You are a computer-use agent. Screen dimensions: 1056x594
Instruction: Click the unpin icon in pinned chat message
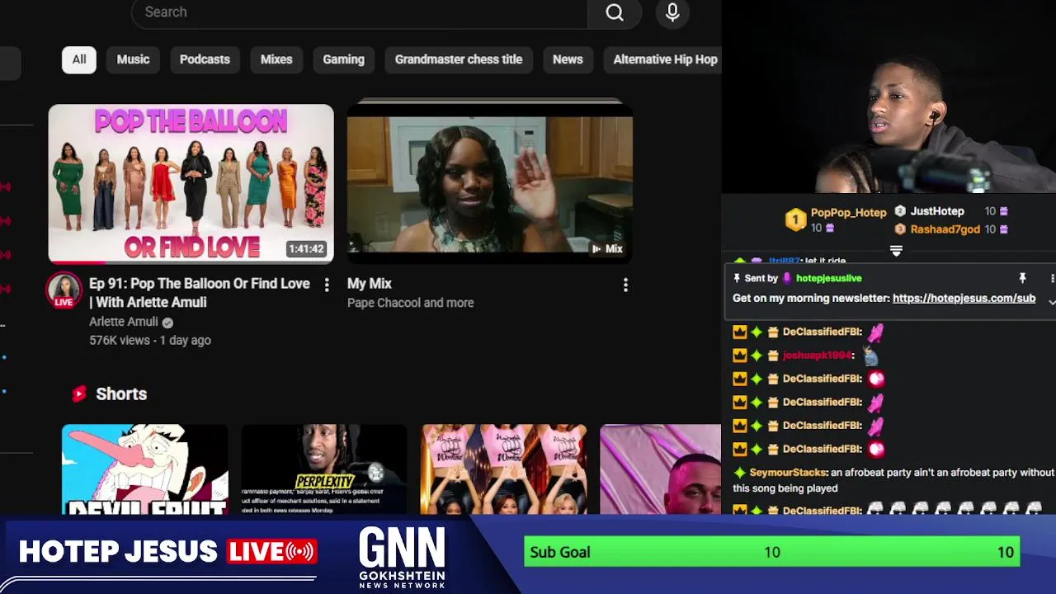click(1022, 278)
